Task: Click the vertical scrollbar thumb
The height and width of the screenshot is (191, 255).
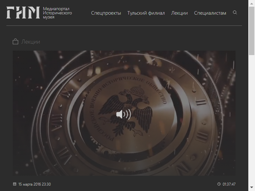Action: pos(251,31)
